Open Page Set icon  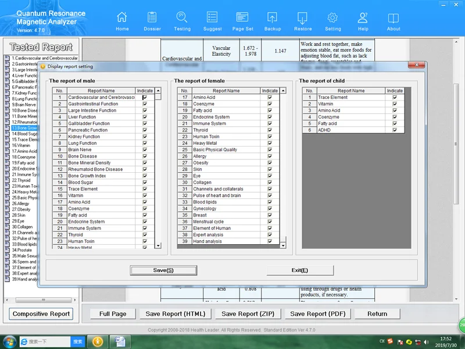(242, 18)
